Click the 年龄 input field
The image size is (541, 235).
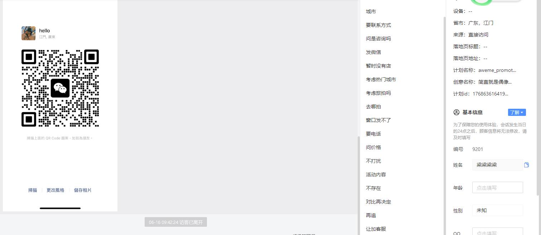[498, 187]
